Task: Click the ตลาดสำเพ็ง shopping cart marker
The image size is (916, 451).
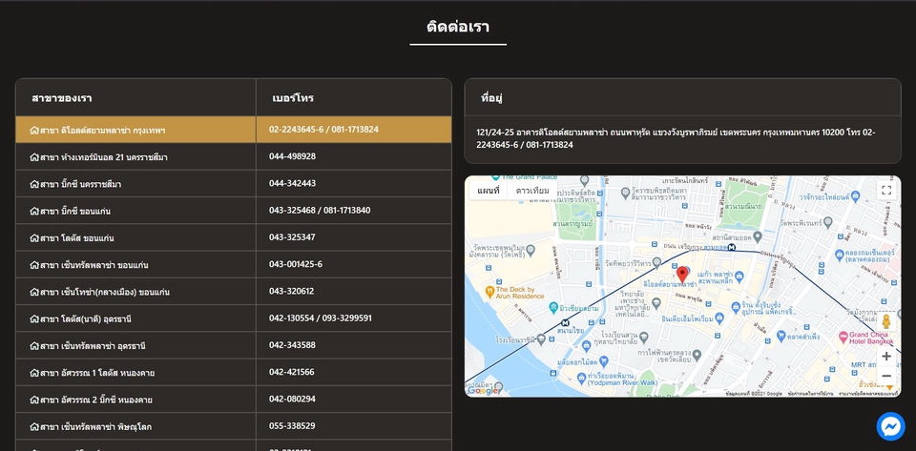Action: click(x=781, y=335)
